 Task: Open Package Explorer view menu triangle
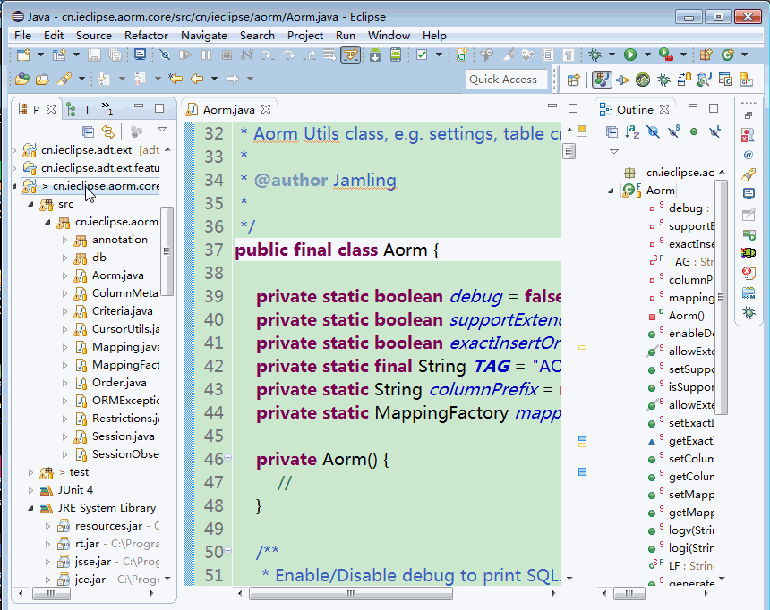coord(162,130)
